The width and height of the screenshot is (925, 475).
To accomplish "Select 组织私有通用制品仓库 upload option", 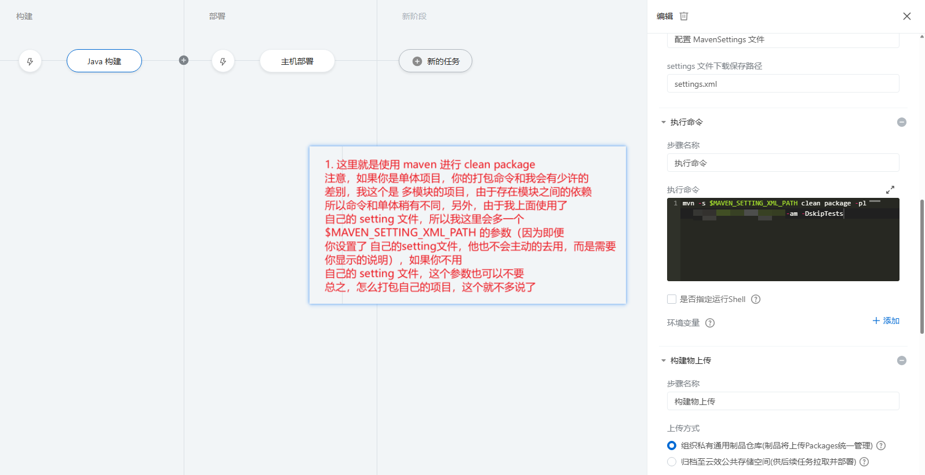I will coord(672,445).
